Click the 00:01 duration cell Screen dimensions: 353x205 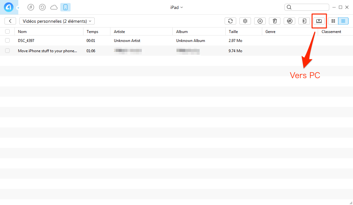(x=91, y=41)
